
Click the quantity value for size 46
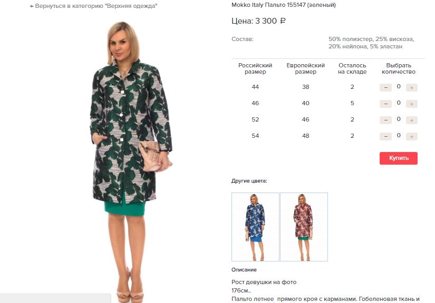399,103
